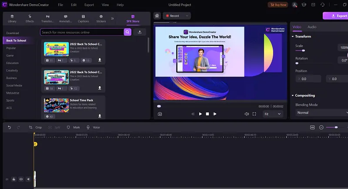This screenshot has height=189, width=348.
Task: Step to previous frame in preview
Action: tap(193, 114)
